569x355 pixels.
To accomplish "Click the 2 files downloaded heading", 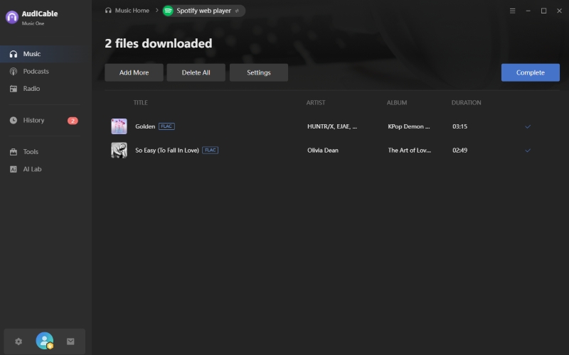I will [159, 43].
